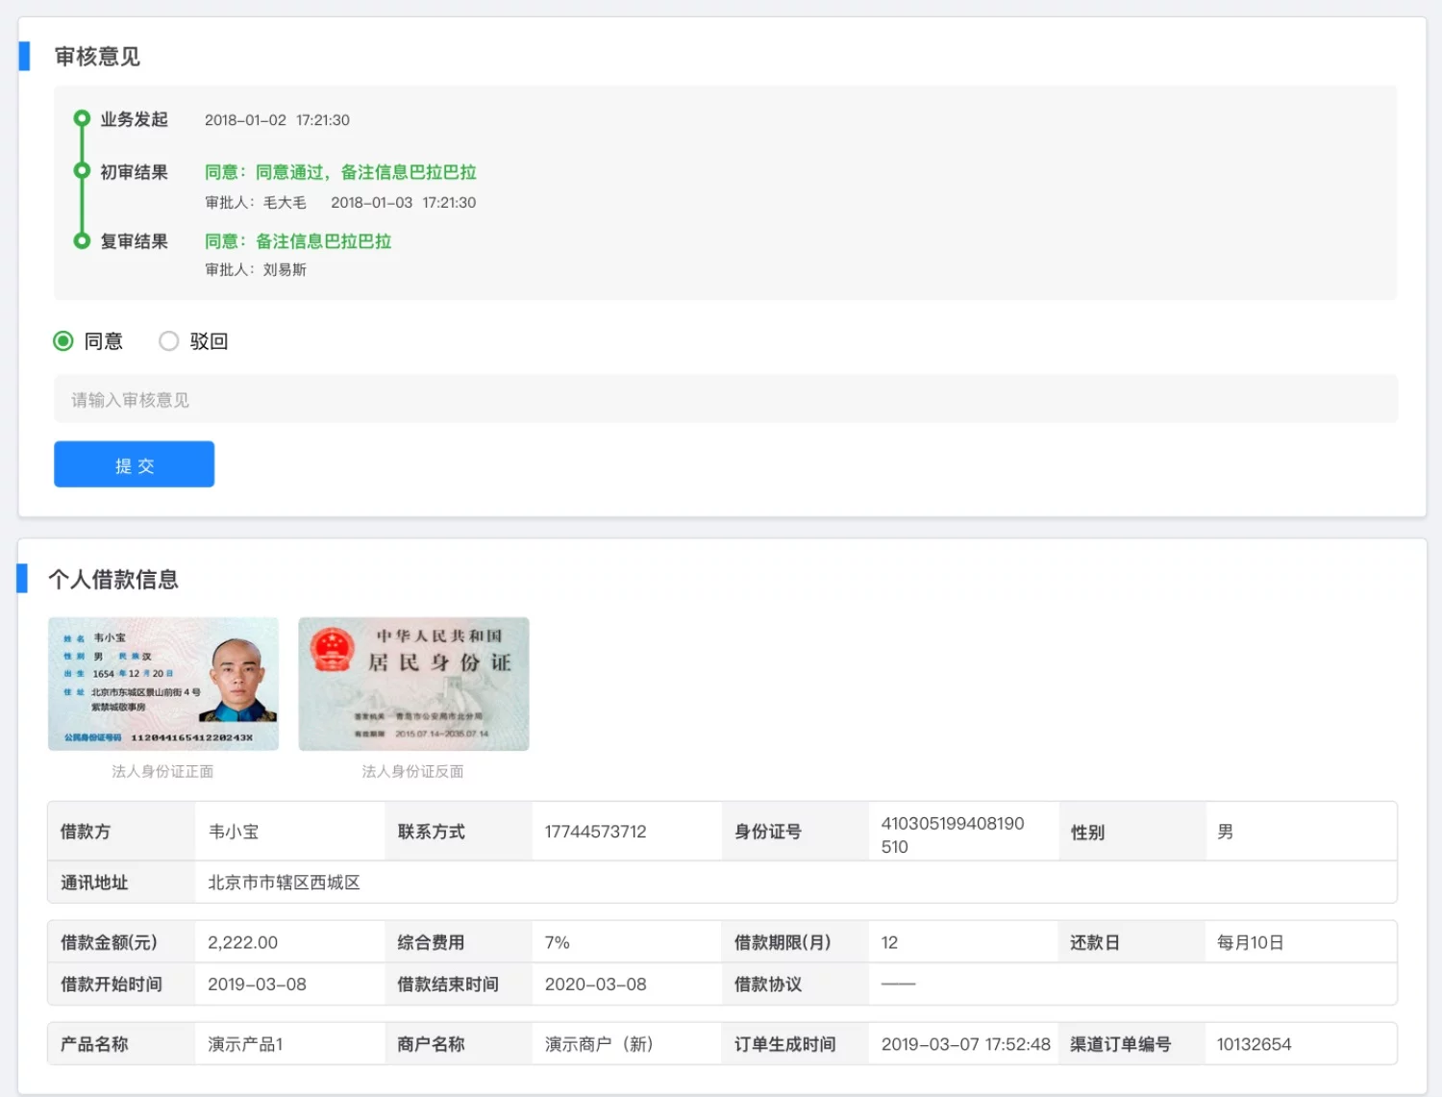Select the 驳回 radio button
The width and height of the screenshot is (1442, 1097).
point(169,341)
